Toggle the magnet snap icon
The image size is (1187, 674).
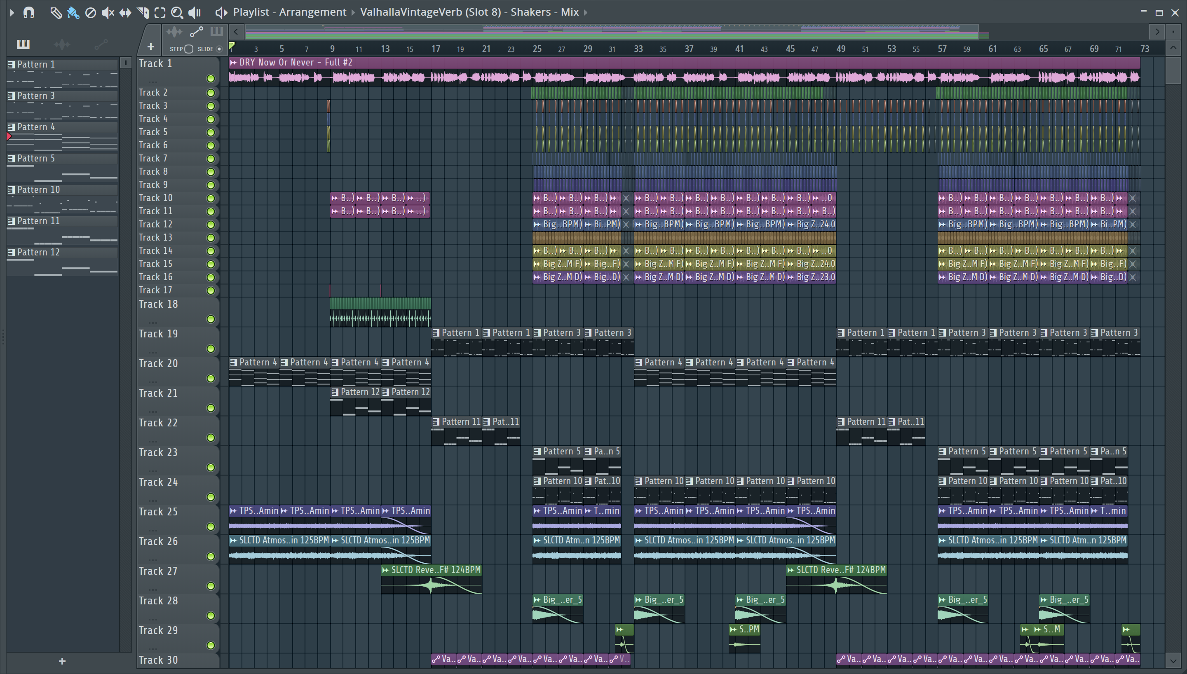click(x=29, y=12)
